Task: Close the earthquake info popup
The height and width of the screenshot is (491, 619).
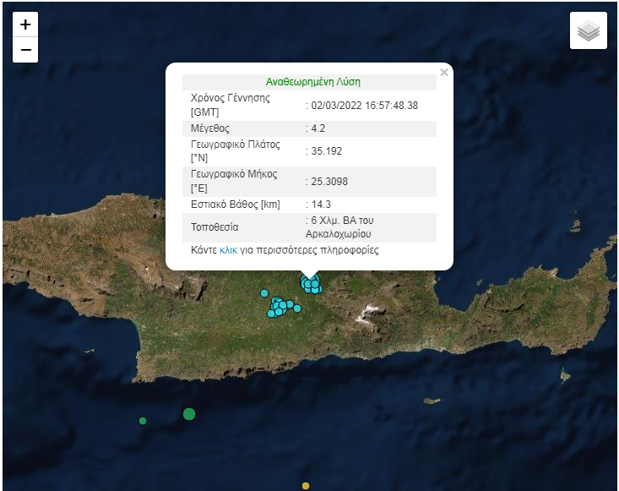Action: click(444, 73)
